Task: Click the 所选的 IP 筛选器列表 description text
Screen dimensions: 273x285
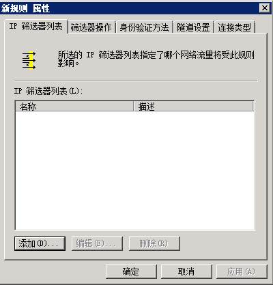Action: click(156, 59)
